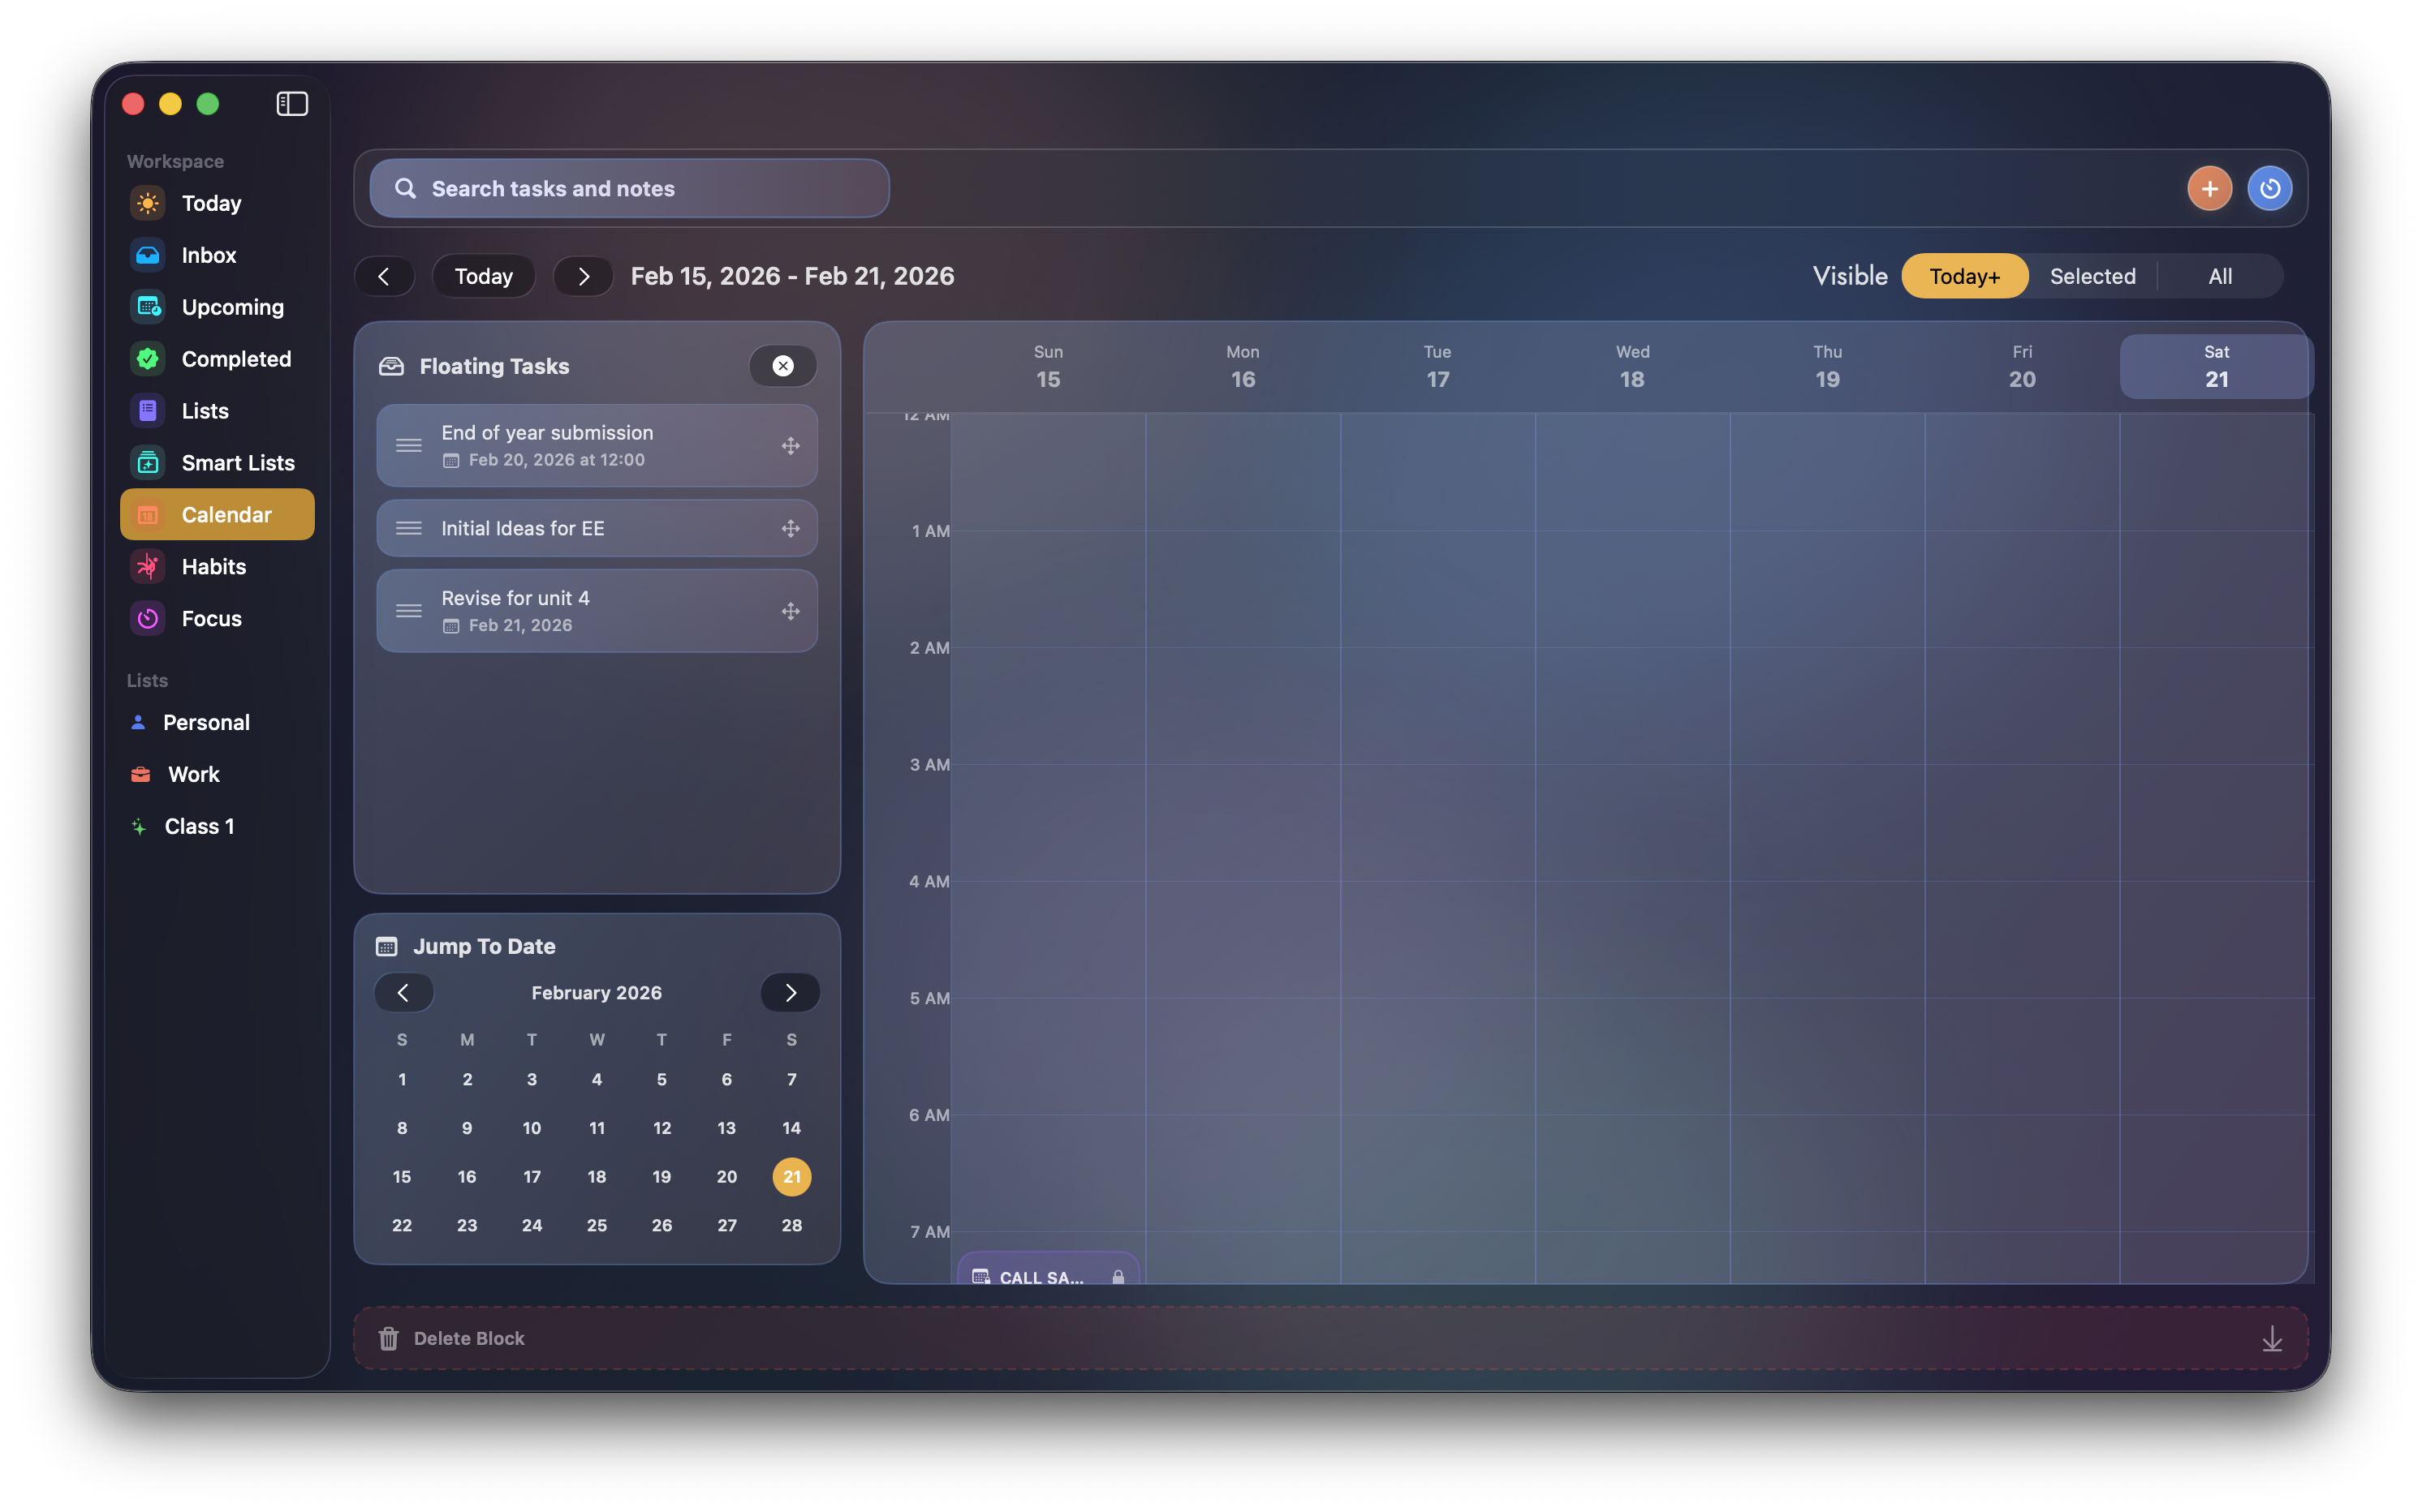Click move handle for End of year submission
This screenshot has width=2422, height=1512.
click(x=791, y=446)
